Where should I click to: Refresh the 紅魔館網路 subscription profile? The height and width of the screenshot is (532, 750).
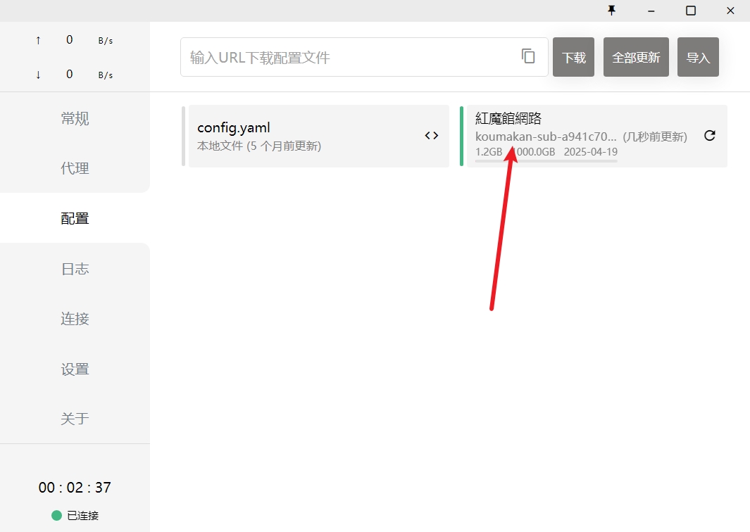[x=710, y=136]
